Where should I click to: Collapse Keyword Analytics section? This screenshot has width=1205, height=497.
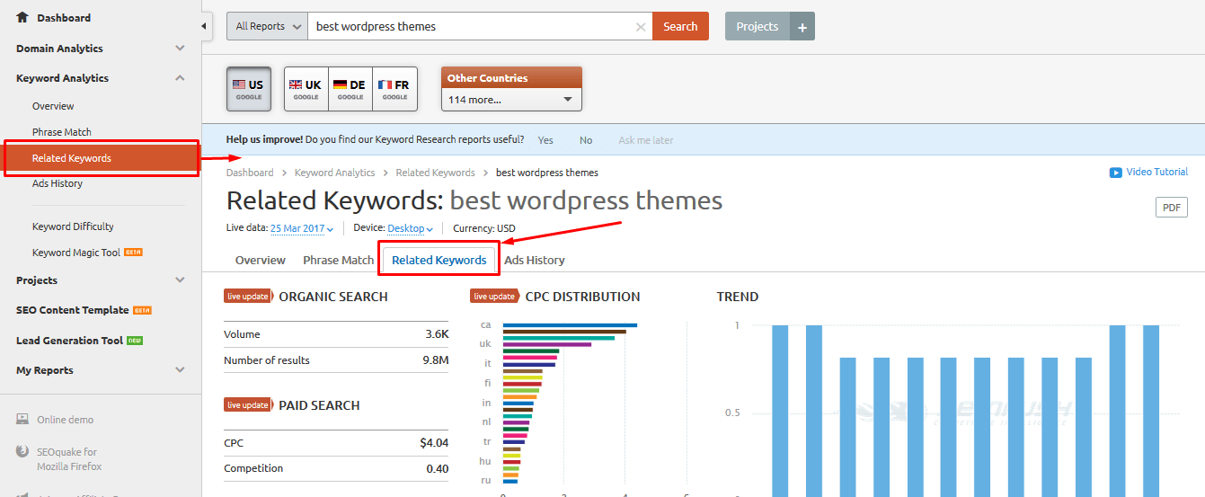pos(181,78)
